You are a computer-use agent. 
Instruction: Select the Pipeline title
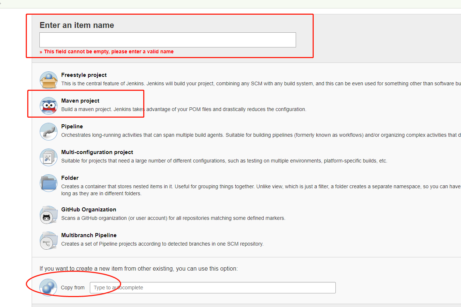(x=72, y=126)
